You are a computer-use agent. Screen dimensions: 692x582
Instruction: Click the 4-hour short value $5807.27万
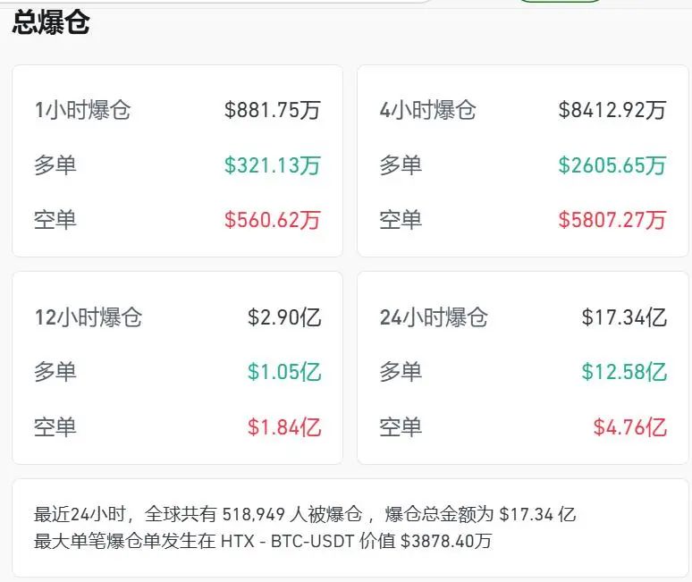pyautogui.click(x=612, y=220)
